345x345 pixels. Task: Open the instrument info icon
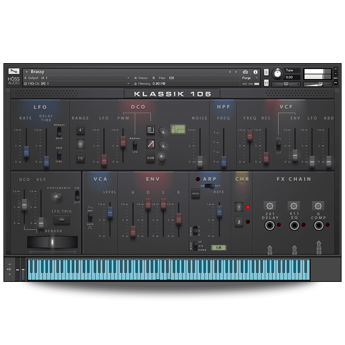tap(255, 72)
